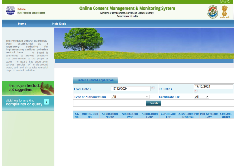This screenshot has height=166, width=240.
Task: Focus the From Date input field
Action: point(131,89)
